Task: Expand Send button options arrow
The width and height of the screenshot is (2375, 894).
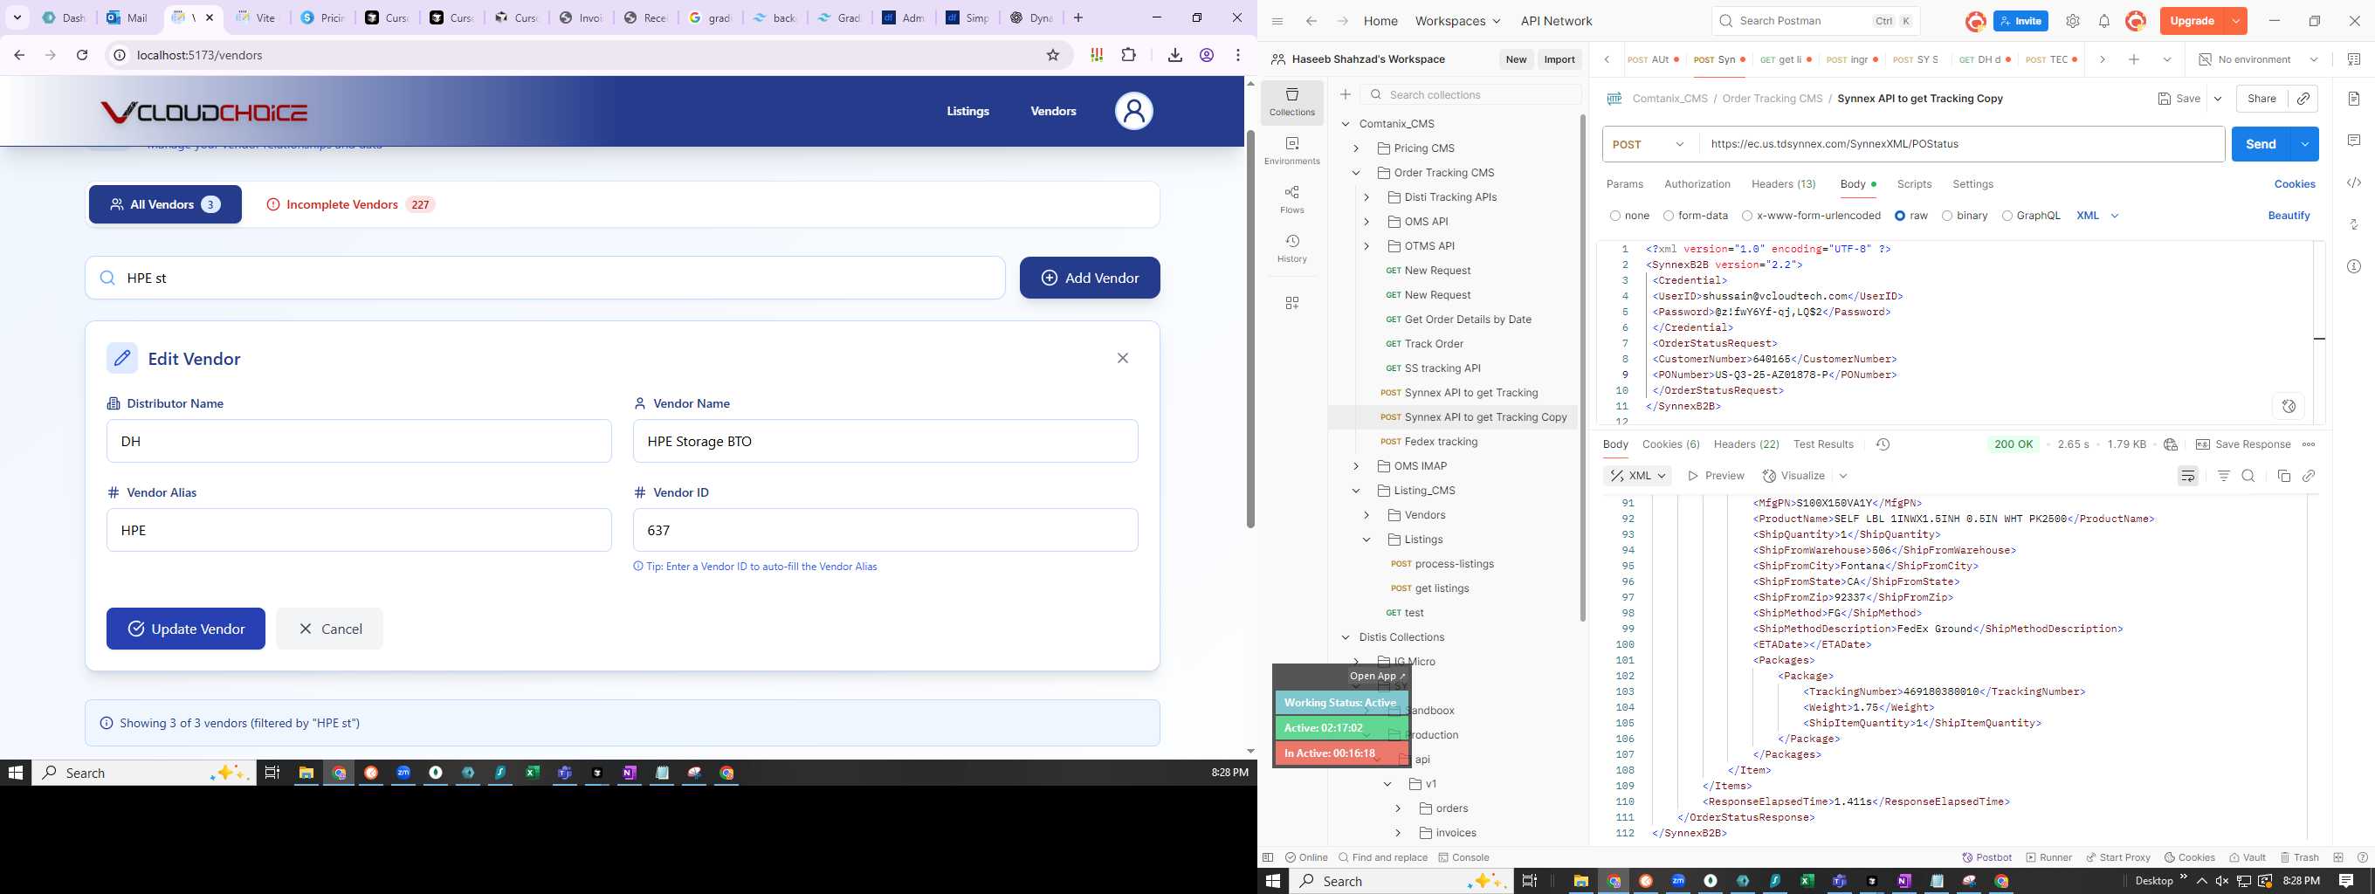Action: pos(2304,145)
